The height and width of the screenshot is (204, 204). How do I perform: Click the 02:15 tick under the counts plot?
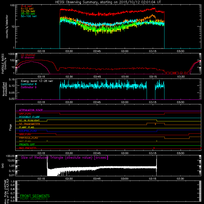click(41, 51)
